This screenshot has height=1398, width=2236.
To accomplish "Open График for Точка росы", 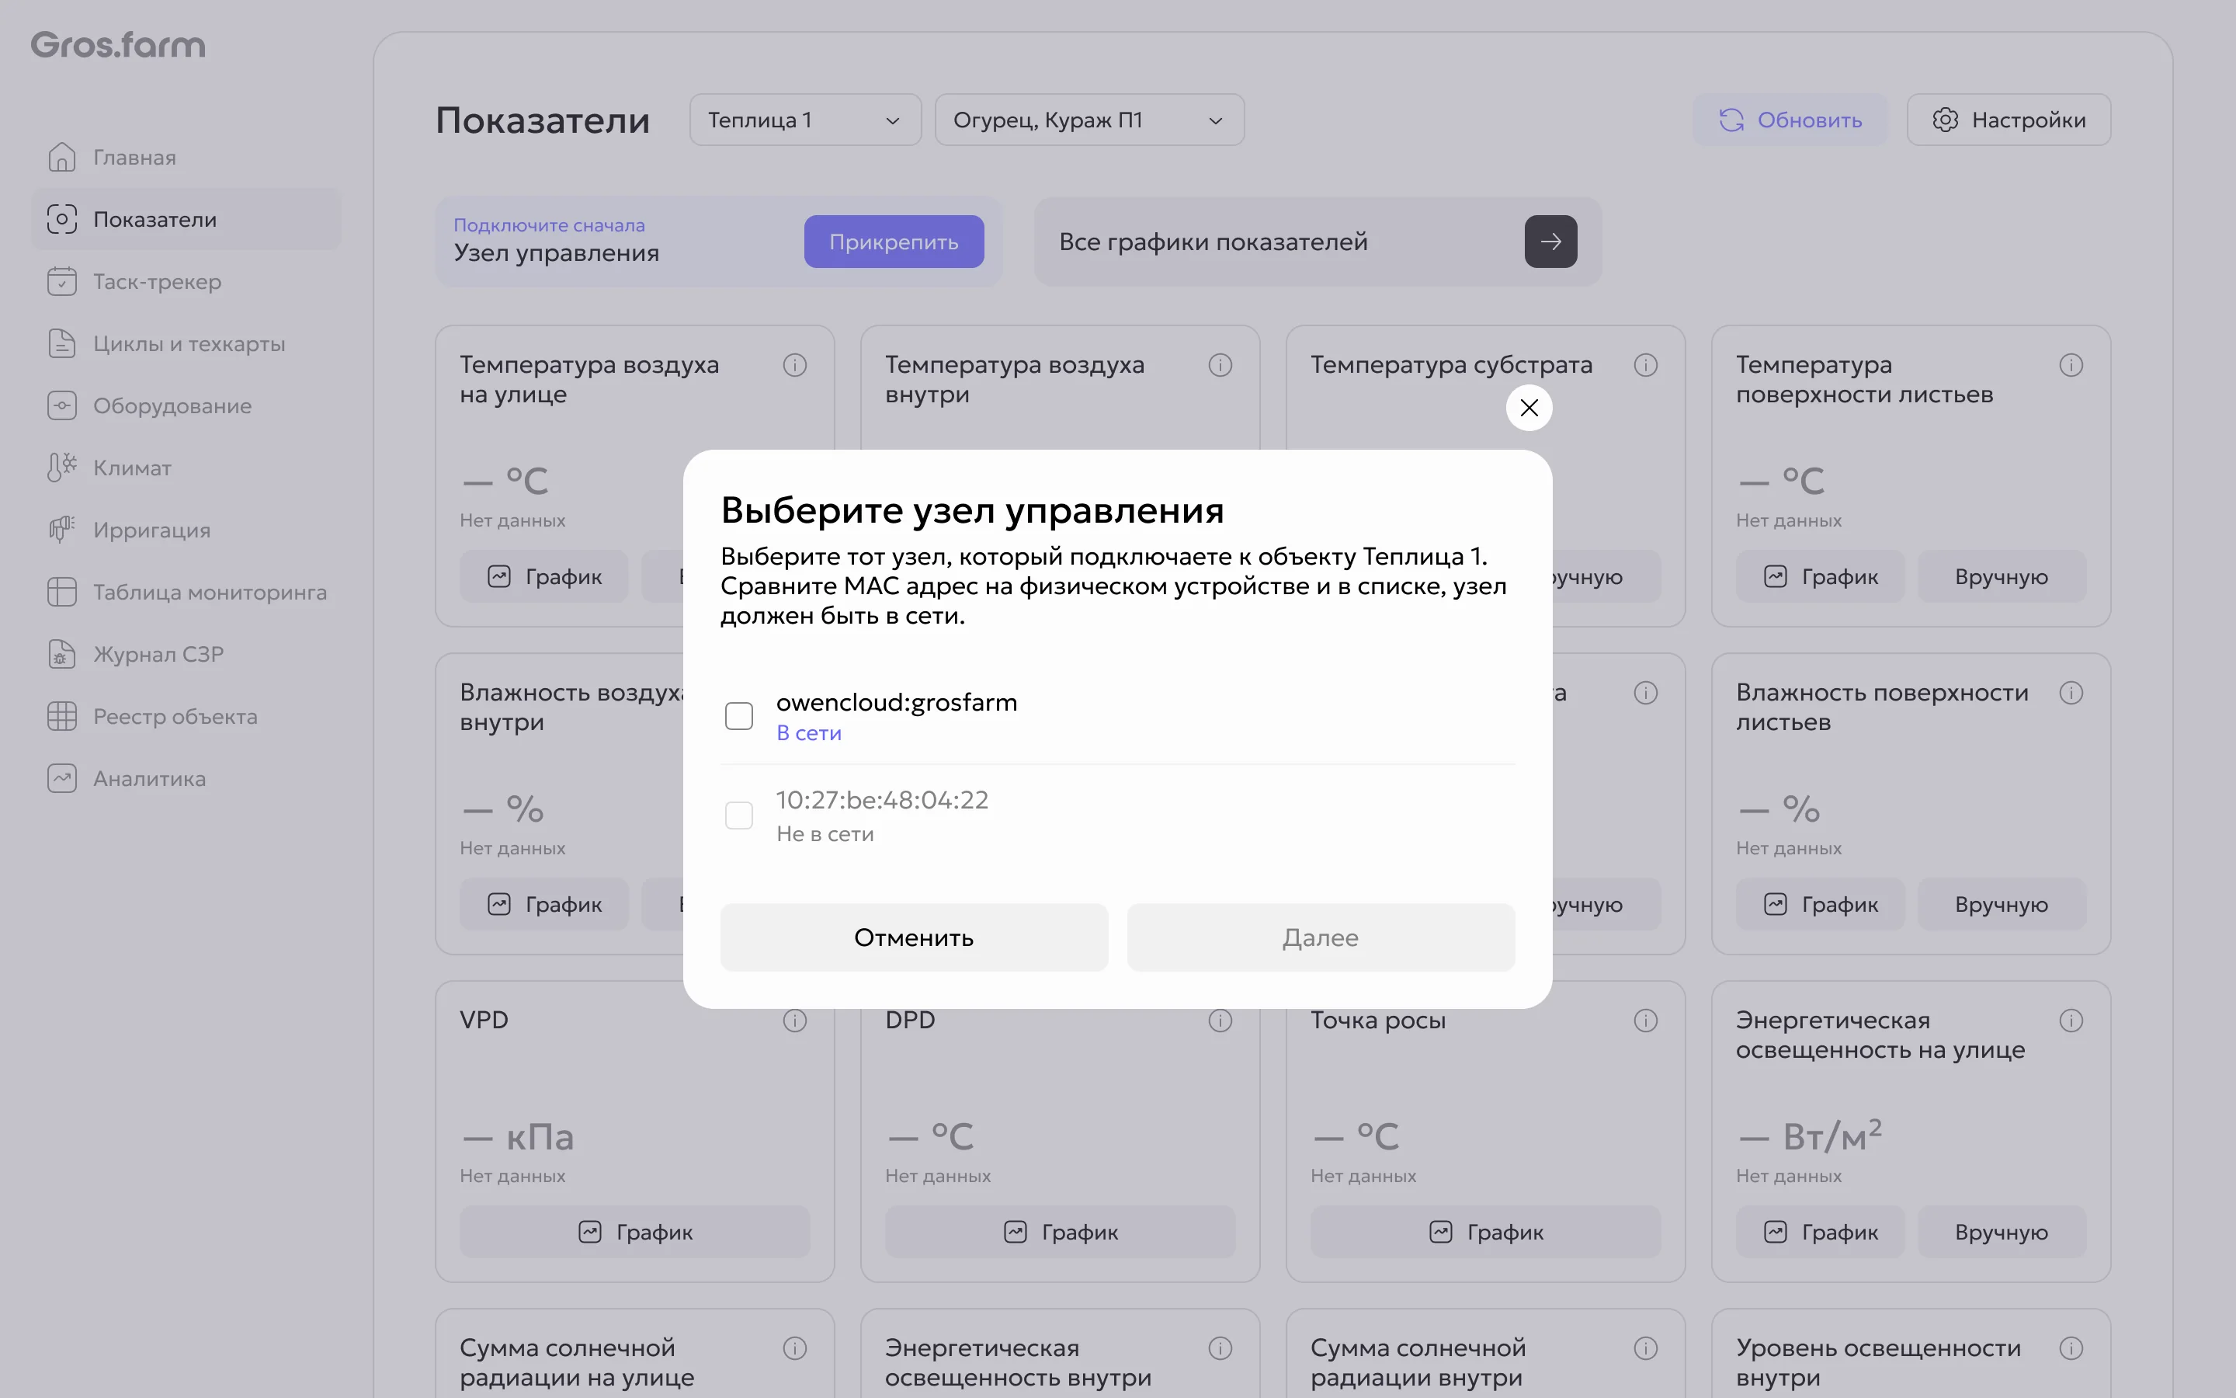I will click(1486, 1232).
